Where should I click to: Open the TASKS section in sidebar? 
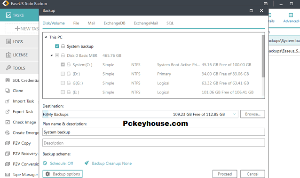click(19, 15)
